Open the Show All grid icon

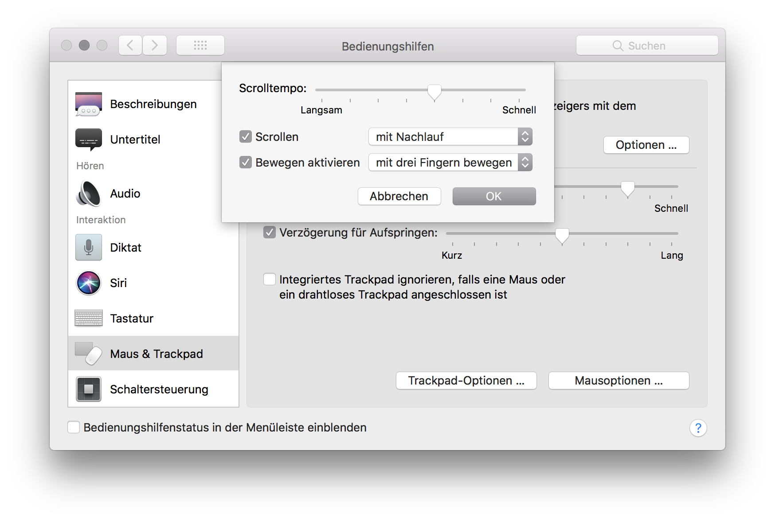click(x=200, y=45)
